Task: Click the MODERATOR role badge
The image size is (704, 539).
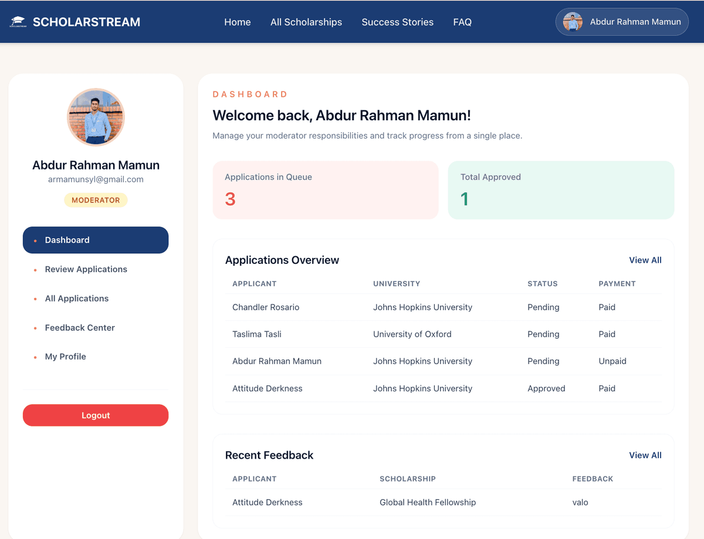Action: [96, 201]
